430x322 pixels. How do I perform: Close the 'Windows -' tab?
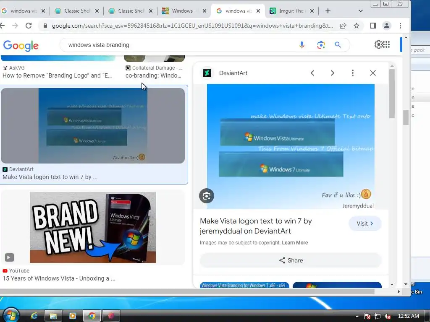205,11
